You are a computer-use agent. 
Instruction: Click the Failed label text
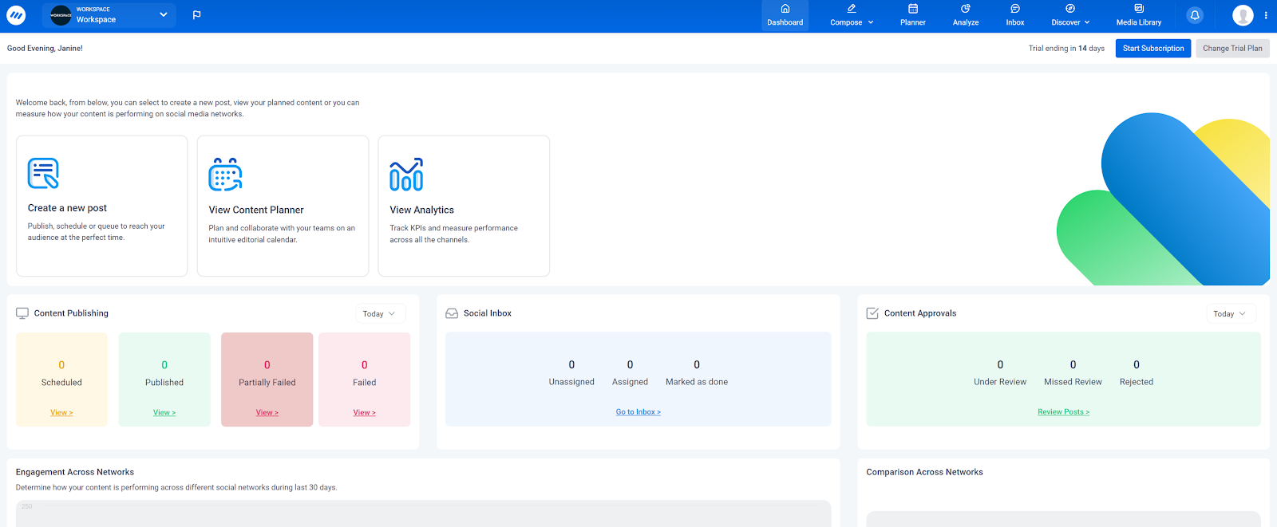pyautogui.click(x=365, y=383)
